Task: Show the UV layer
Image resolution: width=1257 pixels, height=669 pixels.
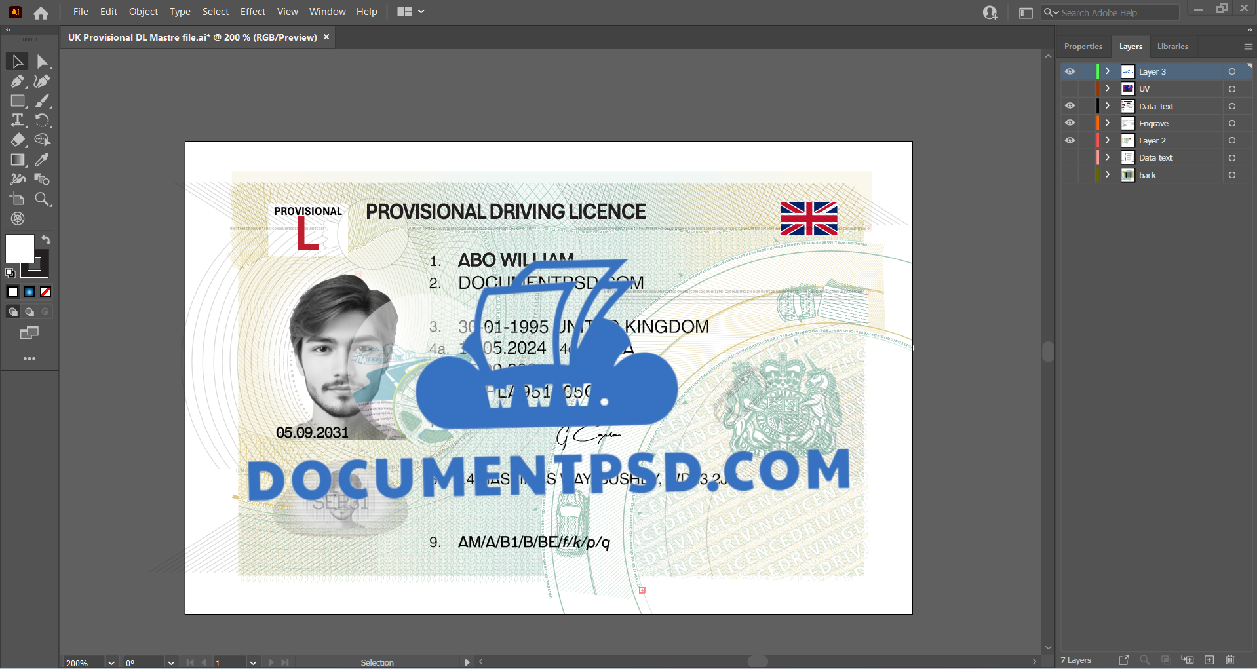Action: pos(1070,88)
